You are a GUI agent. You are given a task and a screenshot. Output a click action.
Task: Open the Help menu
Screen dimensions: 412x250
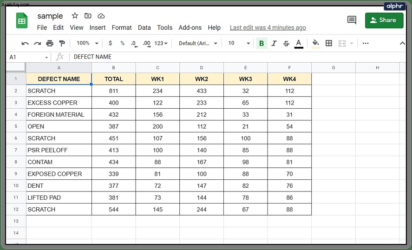[214, 27]
